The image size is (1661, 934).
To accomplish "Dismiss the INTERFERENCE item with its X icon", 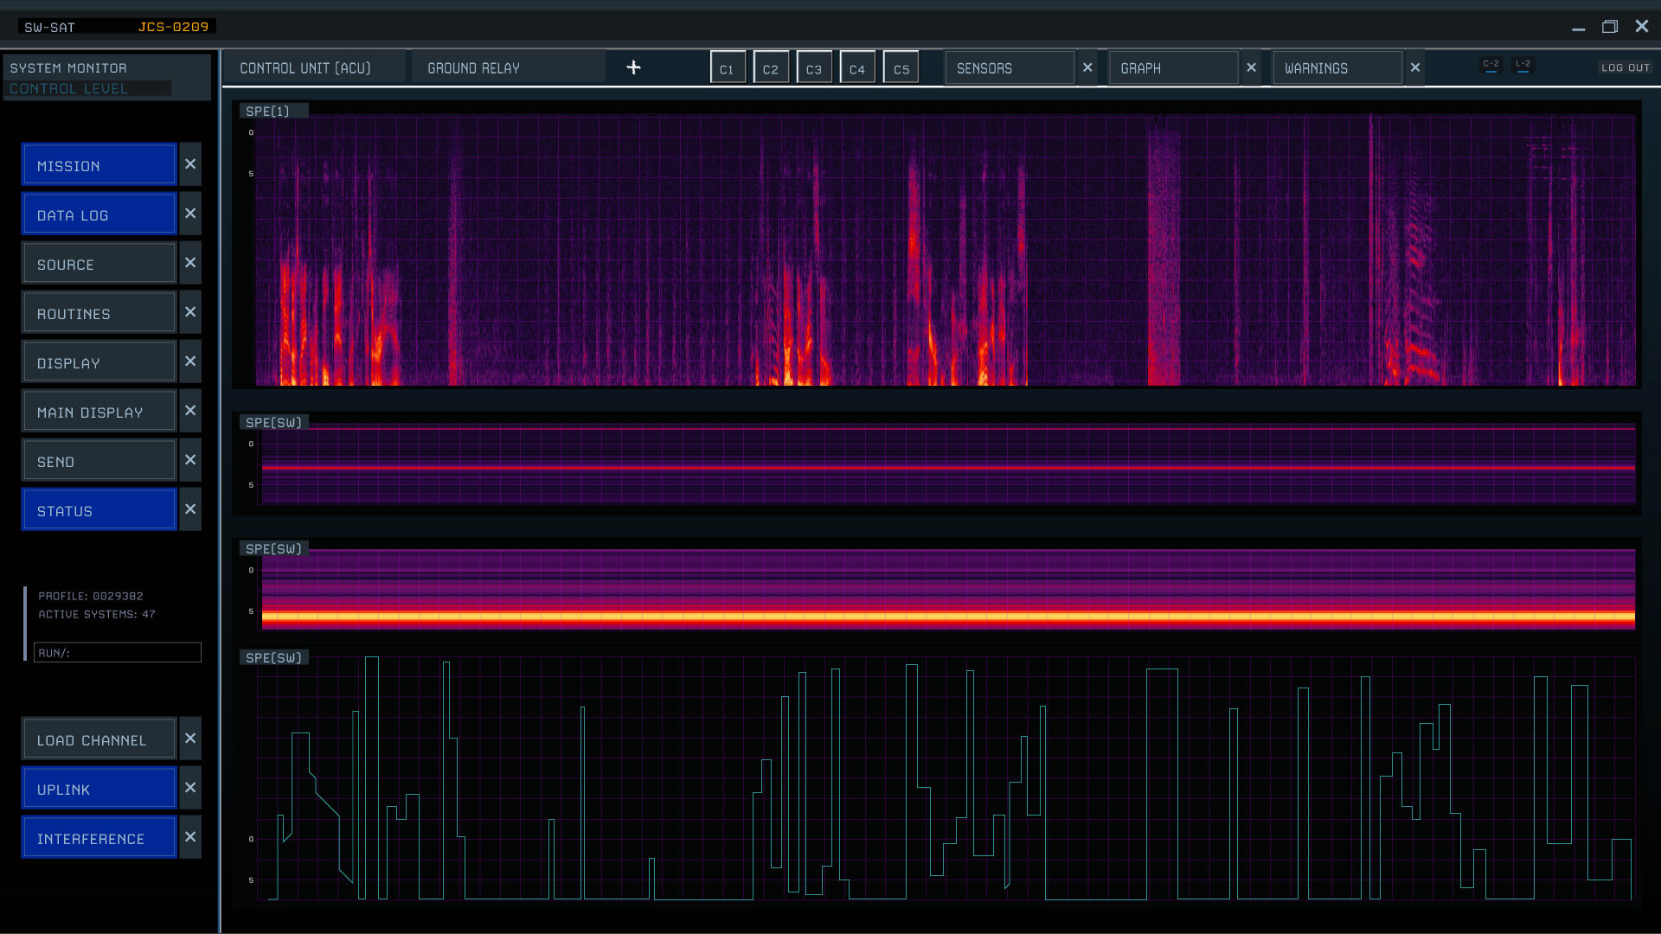I will click(x=190, y=837).
